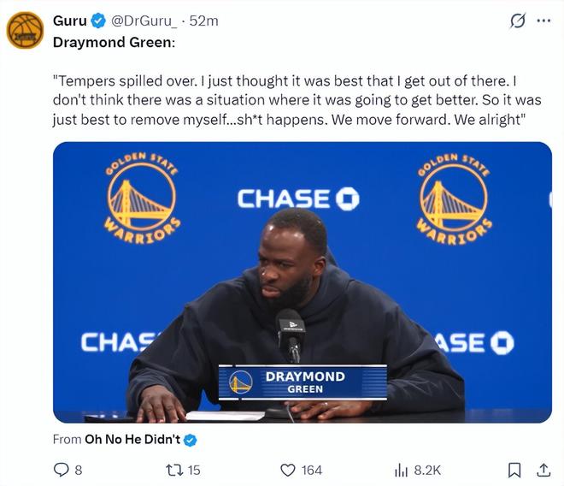Open Guru's basketball profile avatar
The image size is (564, 486).
pyautogui.click(x=25, y=30)
